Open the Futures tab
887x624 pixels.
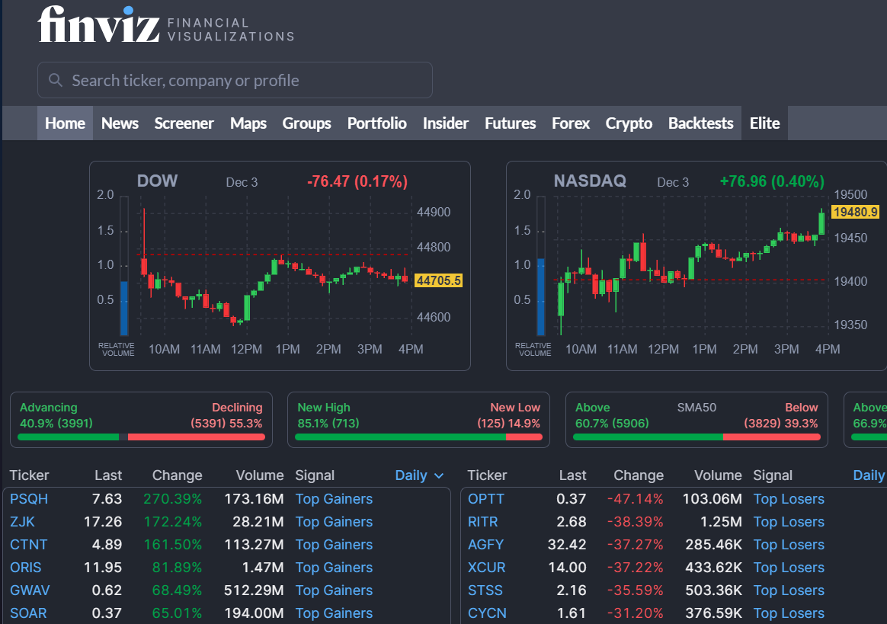tap(511, 123)
